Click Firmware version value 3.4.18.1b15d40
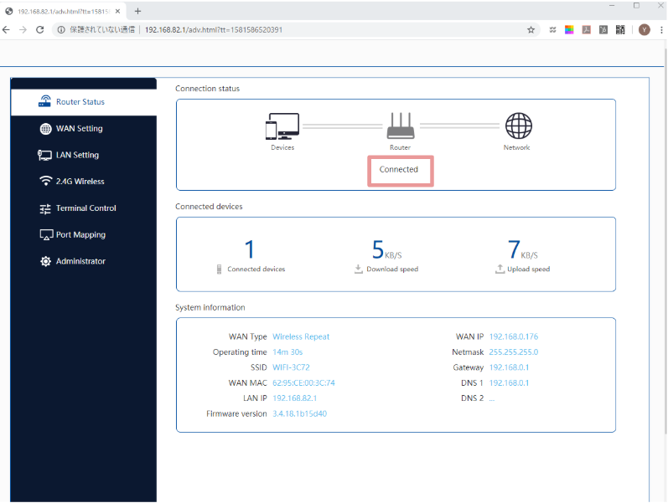This screenshot has height=503, width=668. (x=299, y=413)
